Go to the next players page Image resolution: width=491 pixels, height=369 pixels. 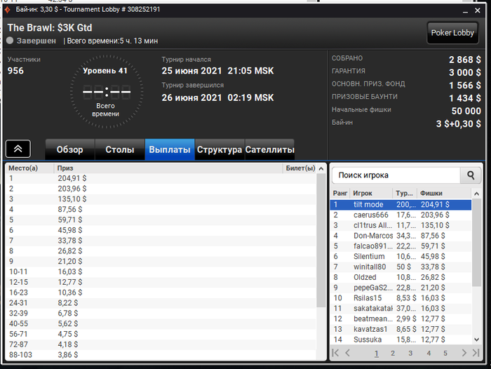click(464, 353)
